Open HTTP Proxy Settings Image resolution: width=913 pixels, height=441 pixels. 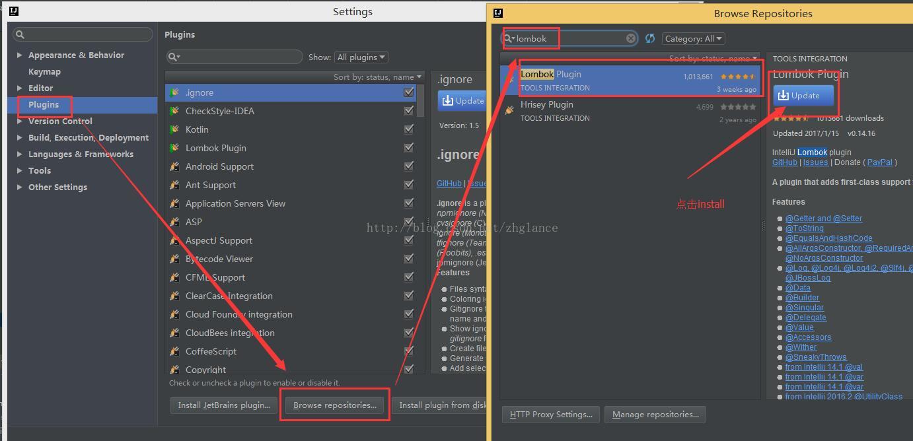point(551,415)
